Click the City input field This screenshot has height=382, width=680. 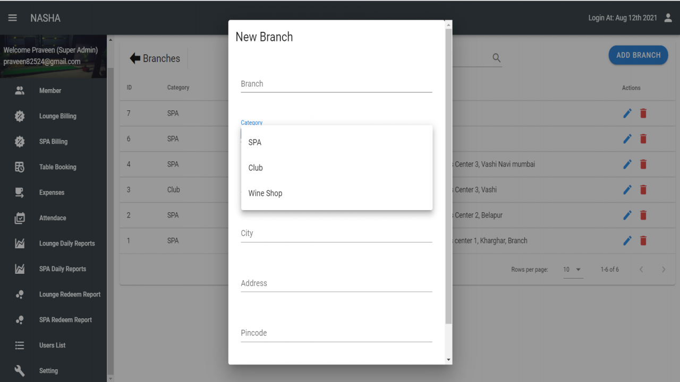pos(336,233)
